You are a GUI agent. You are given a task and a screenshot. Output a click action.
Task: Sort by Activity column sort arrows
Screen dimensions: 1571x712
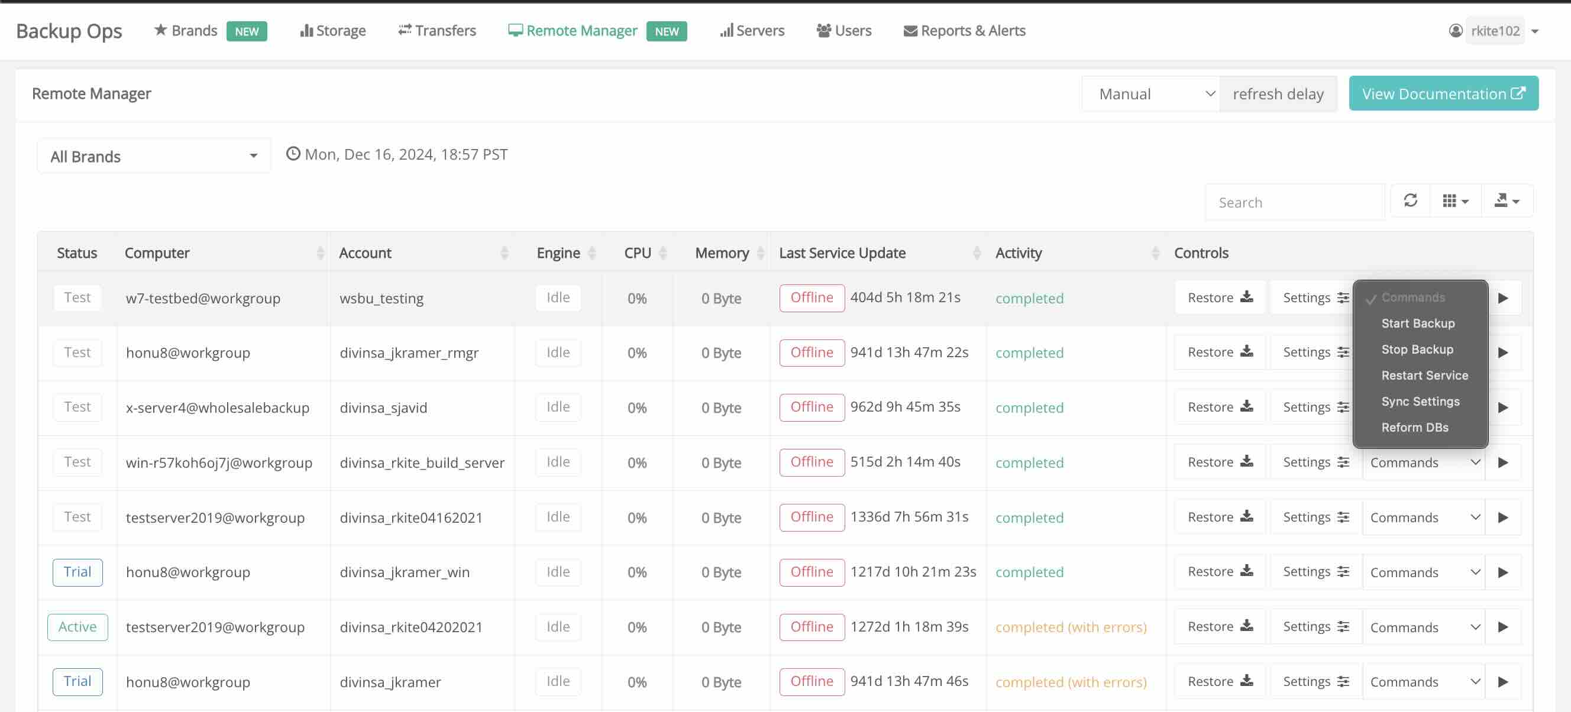[x=1155, y=253]
